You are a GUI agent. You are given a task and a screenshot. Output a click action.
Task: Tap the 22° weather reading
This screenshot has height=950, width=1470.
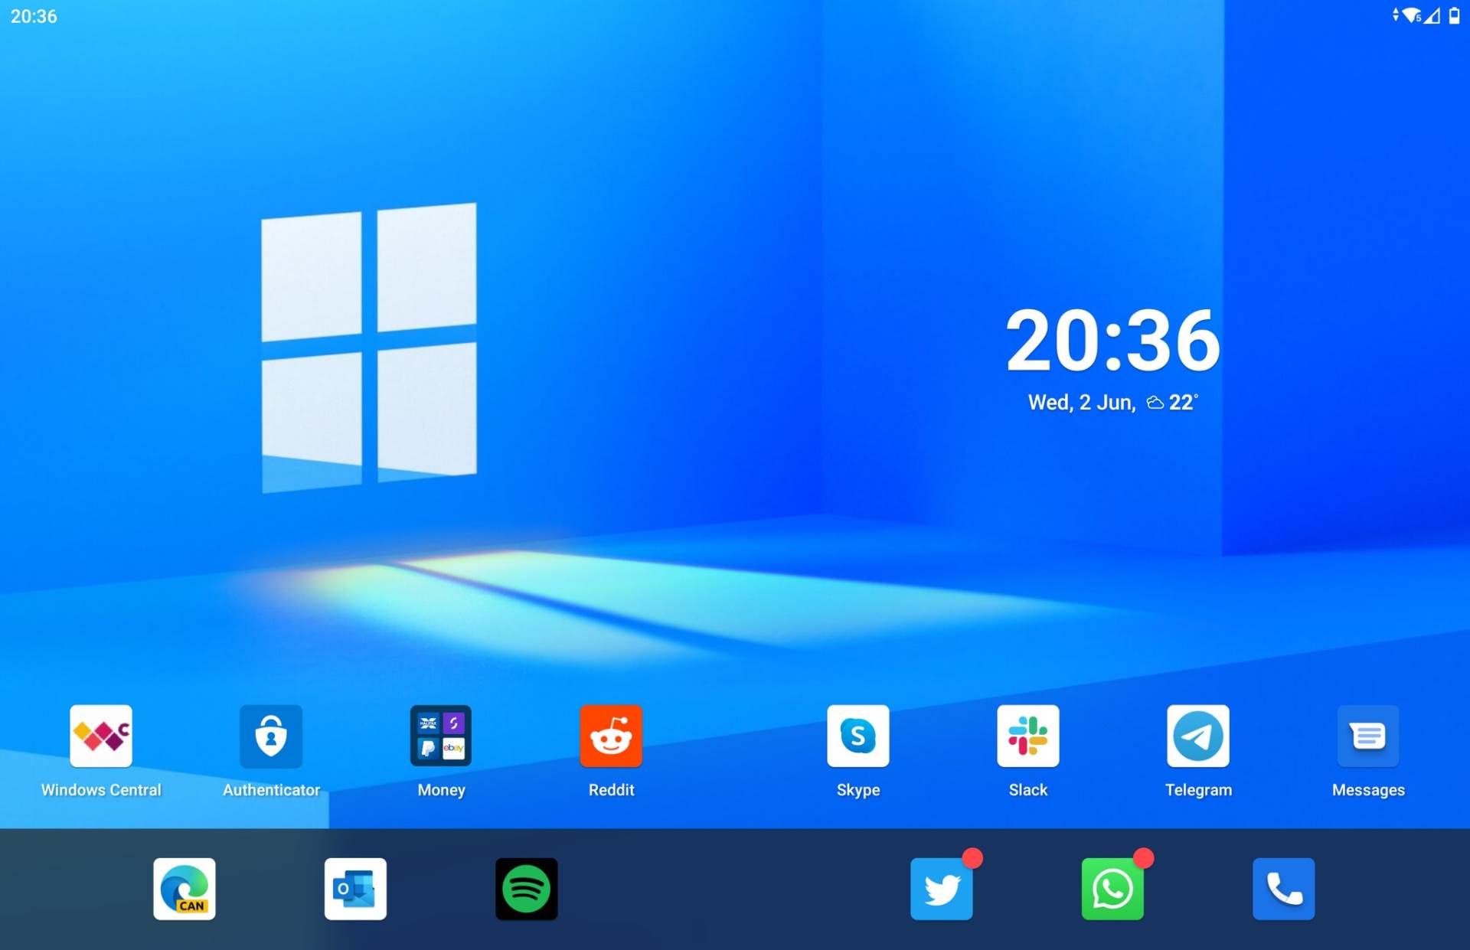click(1184, 400)
